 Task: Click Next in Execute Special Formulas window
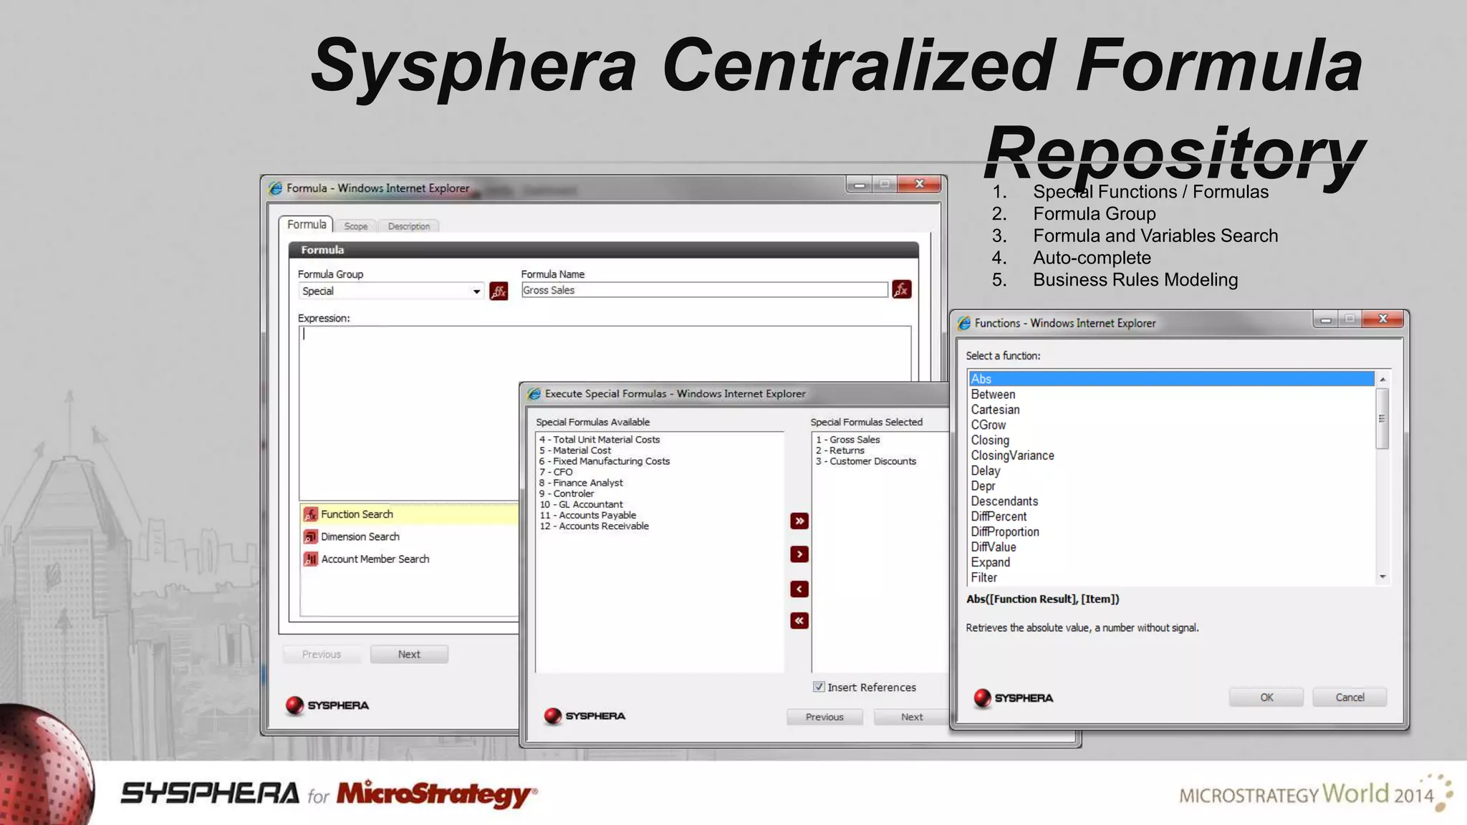(912, 717)
